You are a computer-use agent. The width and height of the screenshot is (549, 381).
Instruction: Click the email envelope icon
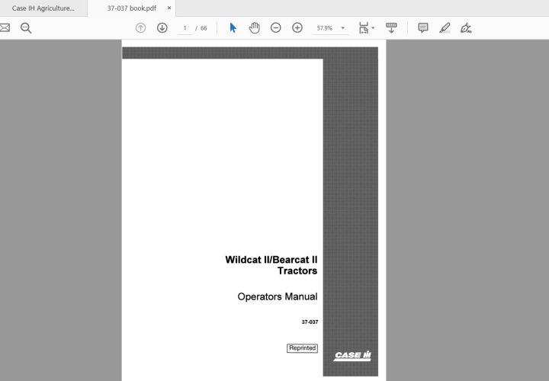coord(5,27)
